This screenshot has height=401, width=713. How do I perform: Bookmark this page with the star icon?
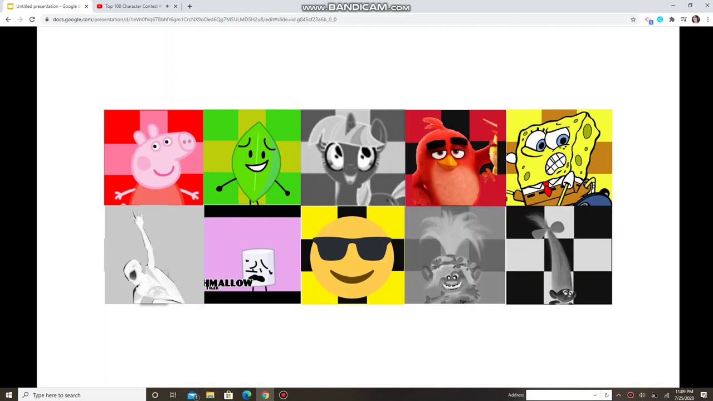coord(633,19)
